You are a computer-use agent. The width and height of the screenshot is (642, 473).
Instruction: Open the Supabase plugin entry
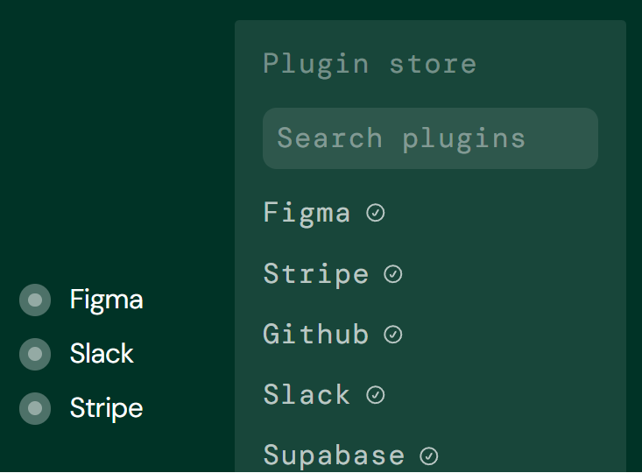(334, 455)
